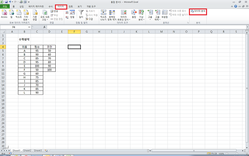Switch to the 삽입 (Insert) tab
249x156 pixels.
tap(21, 7)
